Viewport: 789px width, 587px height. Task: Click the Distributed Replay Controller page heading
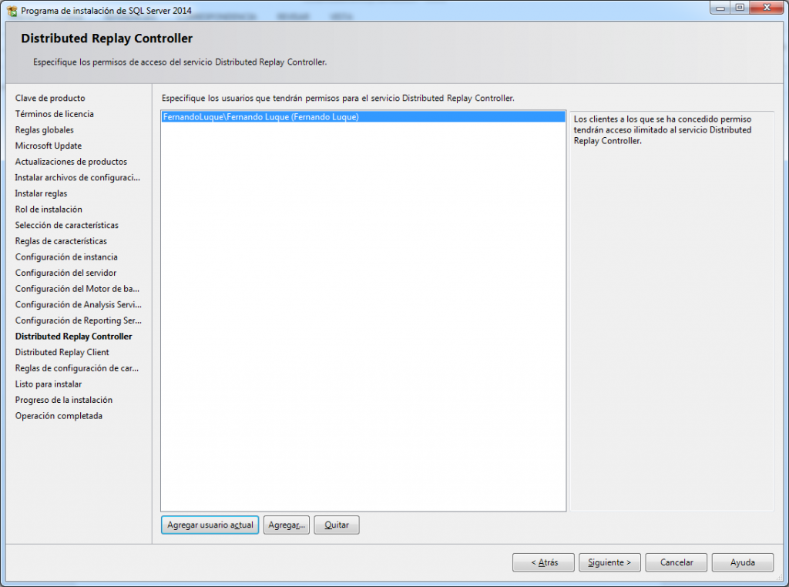(x=106, y=39)
